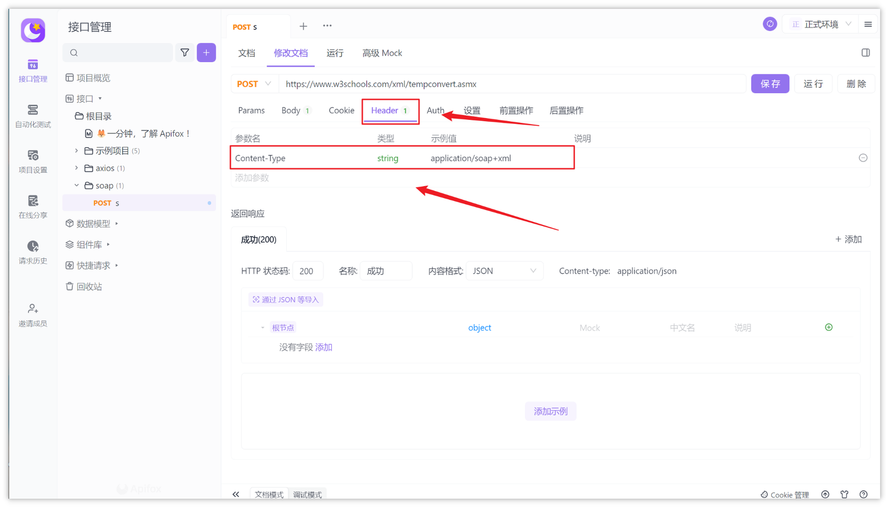Click the 保存 button
This screenshot has width=889, height=508.
point(770,84)
